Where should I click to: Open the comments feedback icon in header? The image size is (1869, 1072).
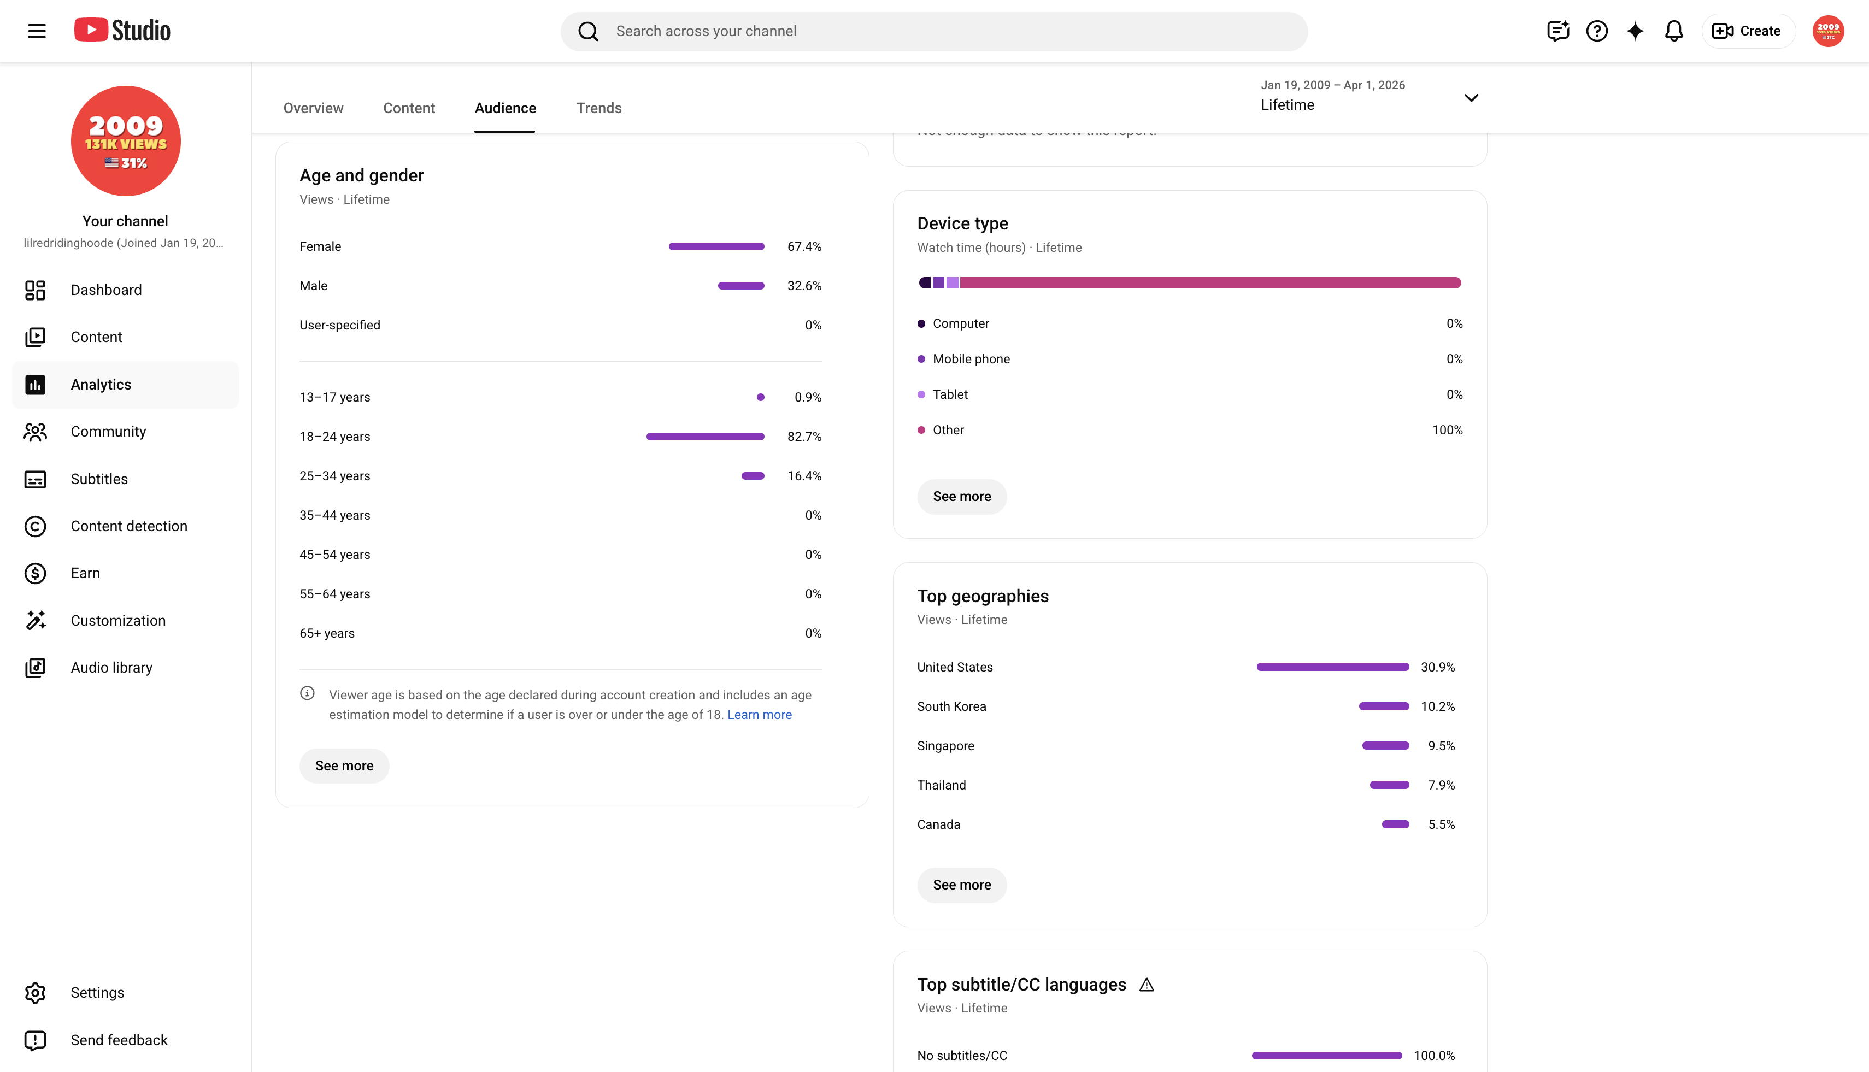[x=1557, y=31]
